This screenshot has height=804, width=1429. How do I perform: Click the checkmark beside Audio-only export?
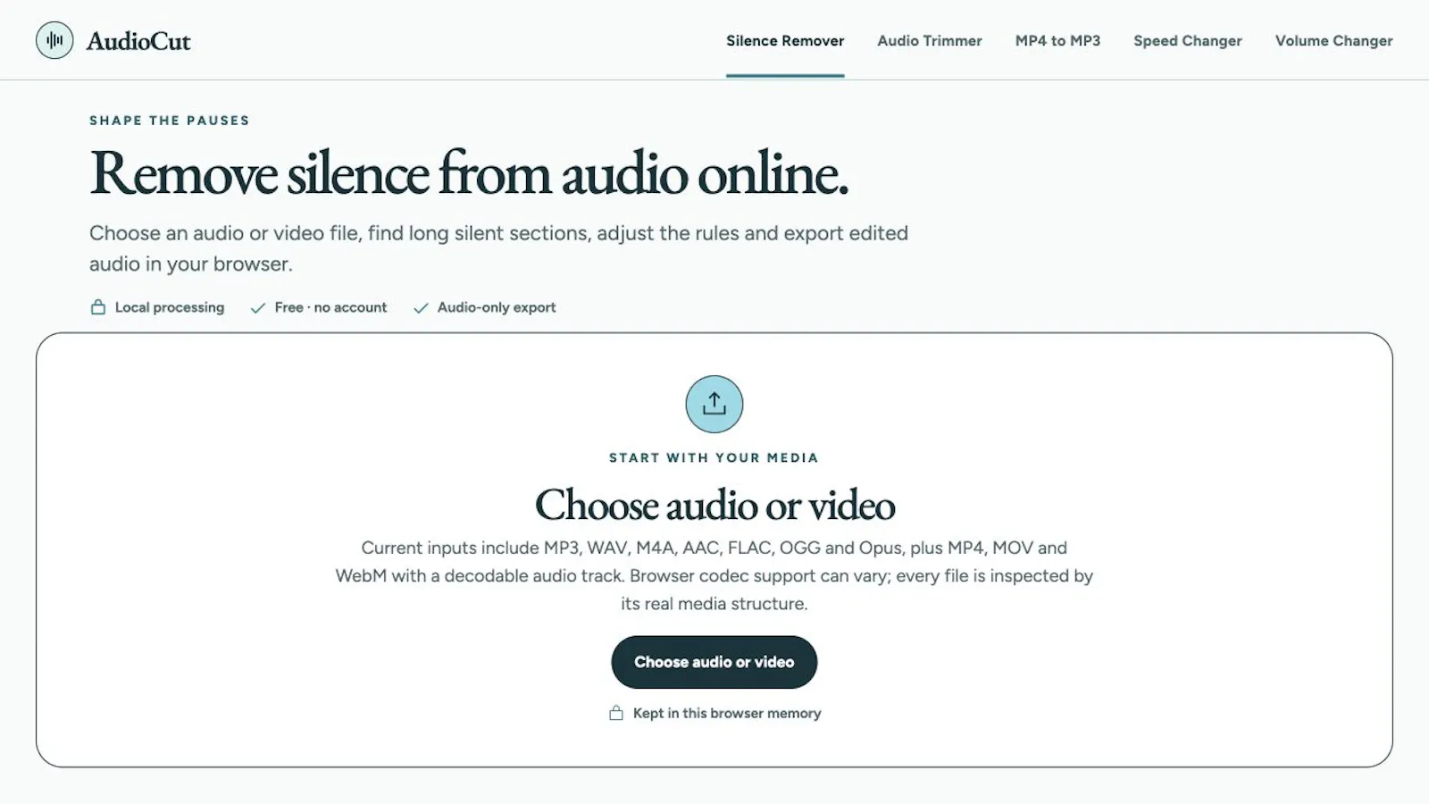pos(421,308)
